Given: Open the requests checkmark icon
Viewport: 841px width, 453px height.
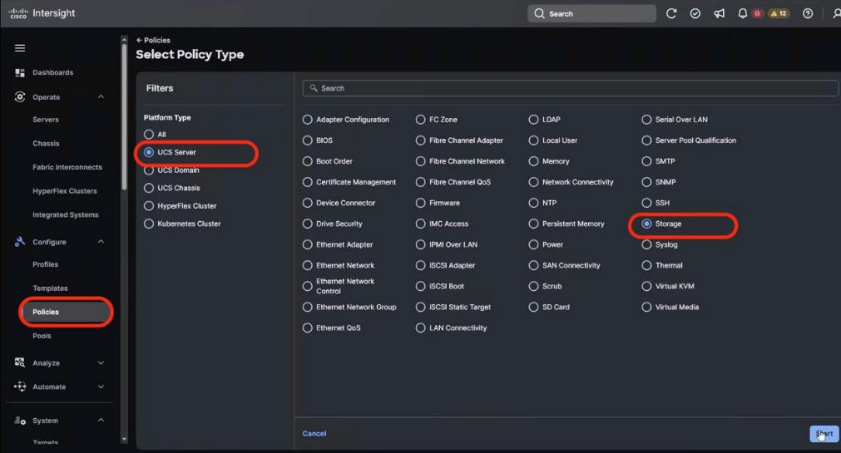Looking at the screenshot, I should [x=695, y=13].
